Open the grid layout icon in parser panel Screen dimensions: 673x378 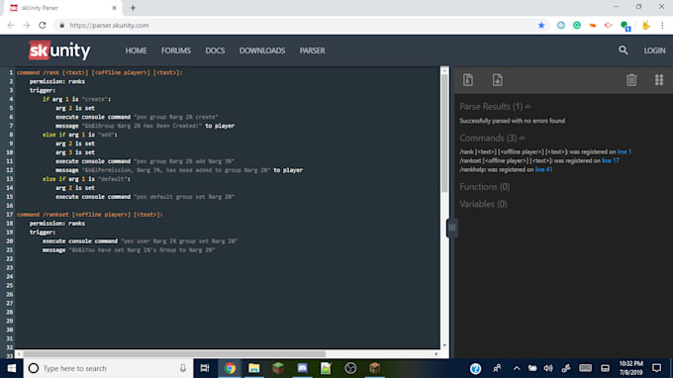click(659, 80)
